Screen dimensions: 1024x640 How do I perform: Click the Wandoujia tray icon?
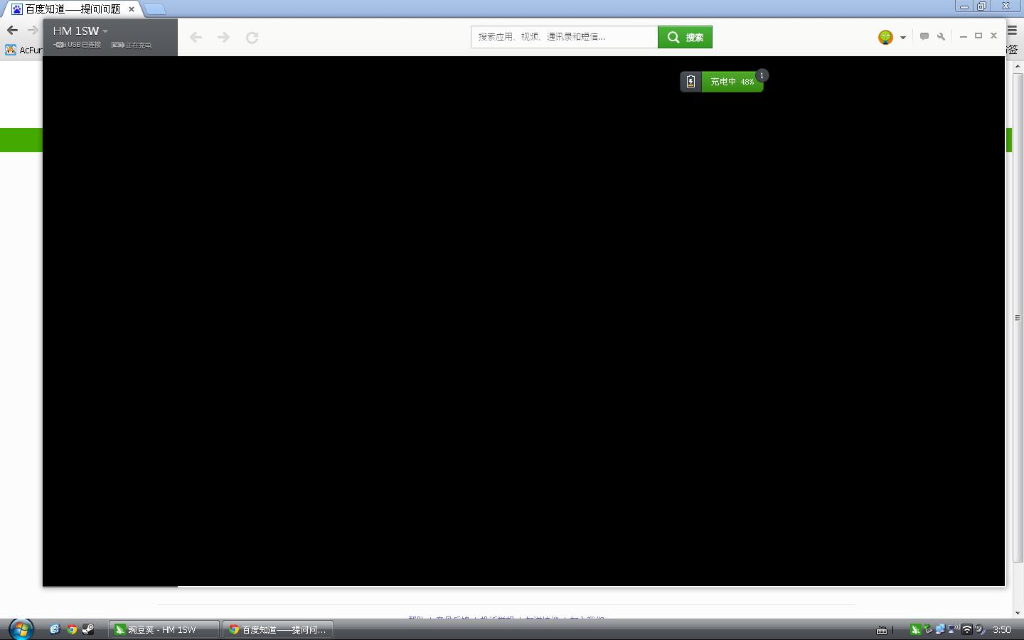pos(916,629)
